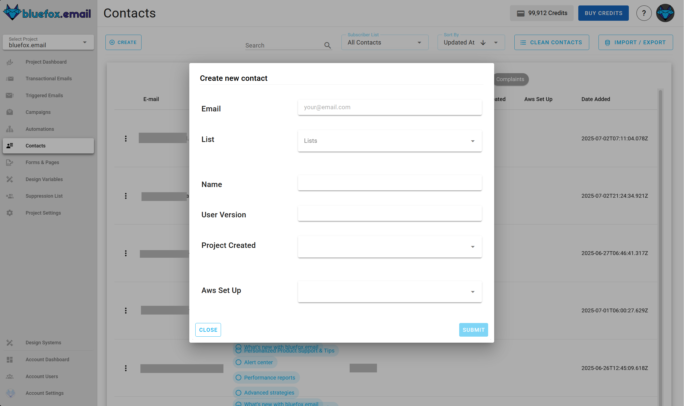Click the Account Users group icon
The width and height of the screenshot is (684, 406).
tap(10, 377)
